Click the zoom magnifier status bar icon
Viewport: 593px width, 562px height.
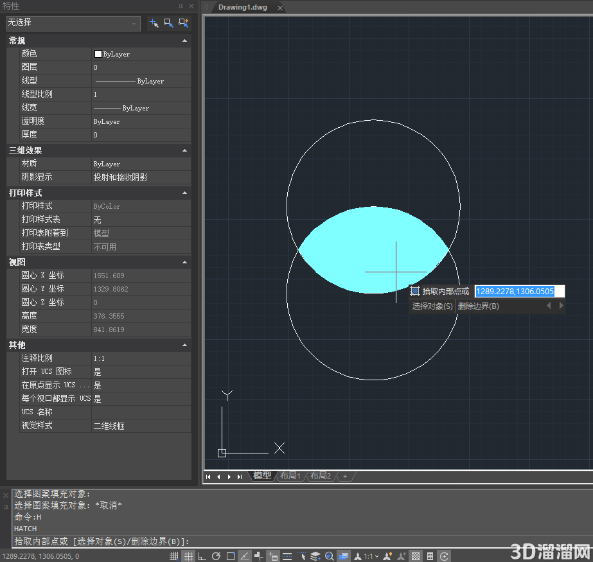point(330,556)
